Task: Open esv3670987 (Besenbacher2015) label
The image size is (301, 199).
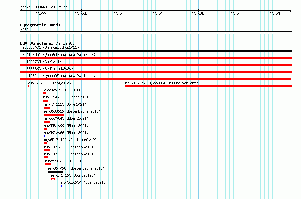Action: coord(76,168)
